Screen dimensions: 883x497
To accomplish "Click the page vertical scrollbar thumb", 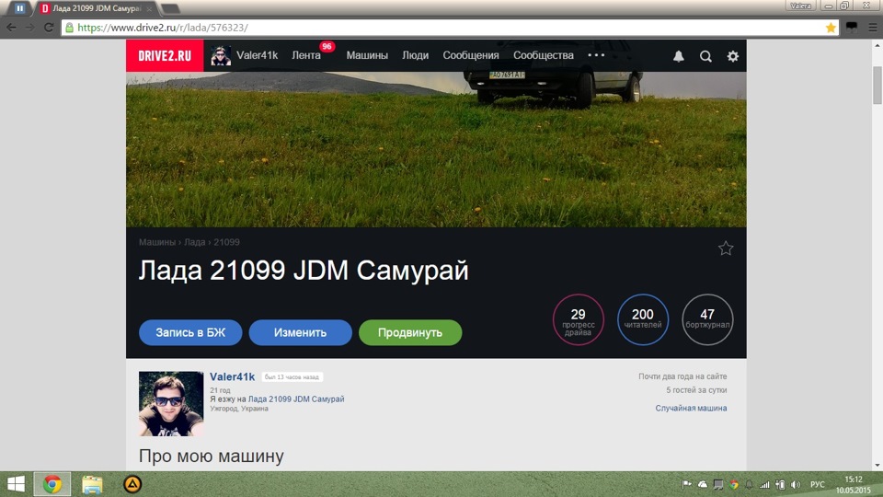I will coord(877,85).
